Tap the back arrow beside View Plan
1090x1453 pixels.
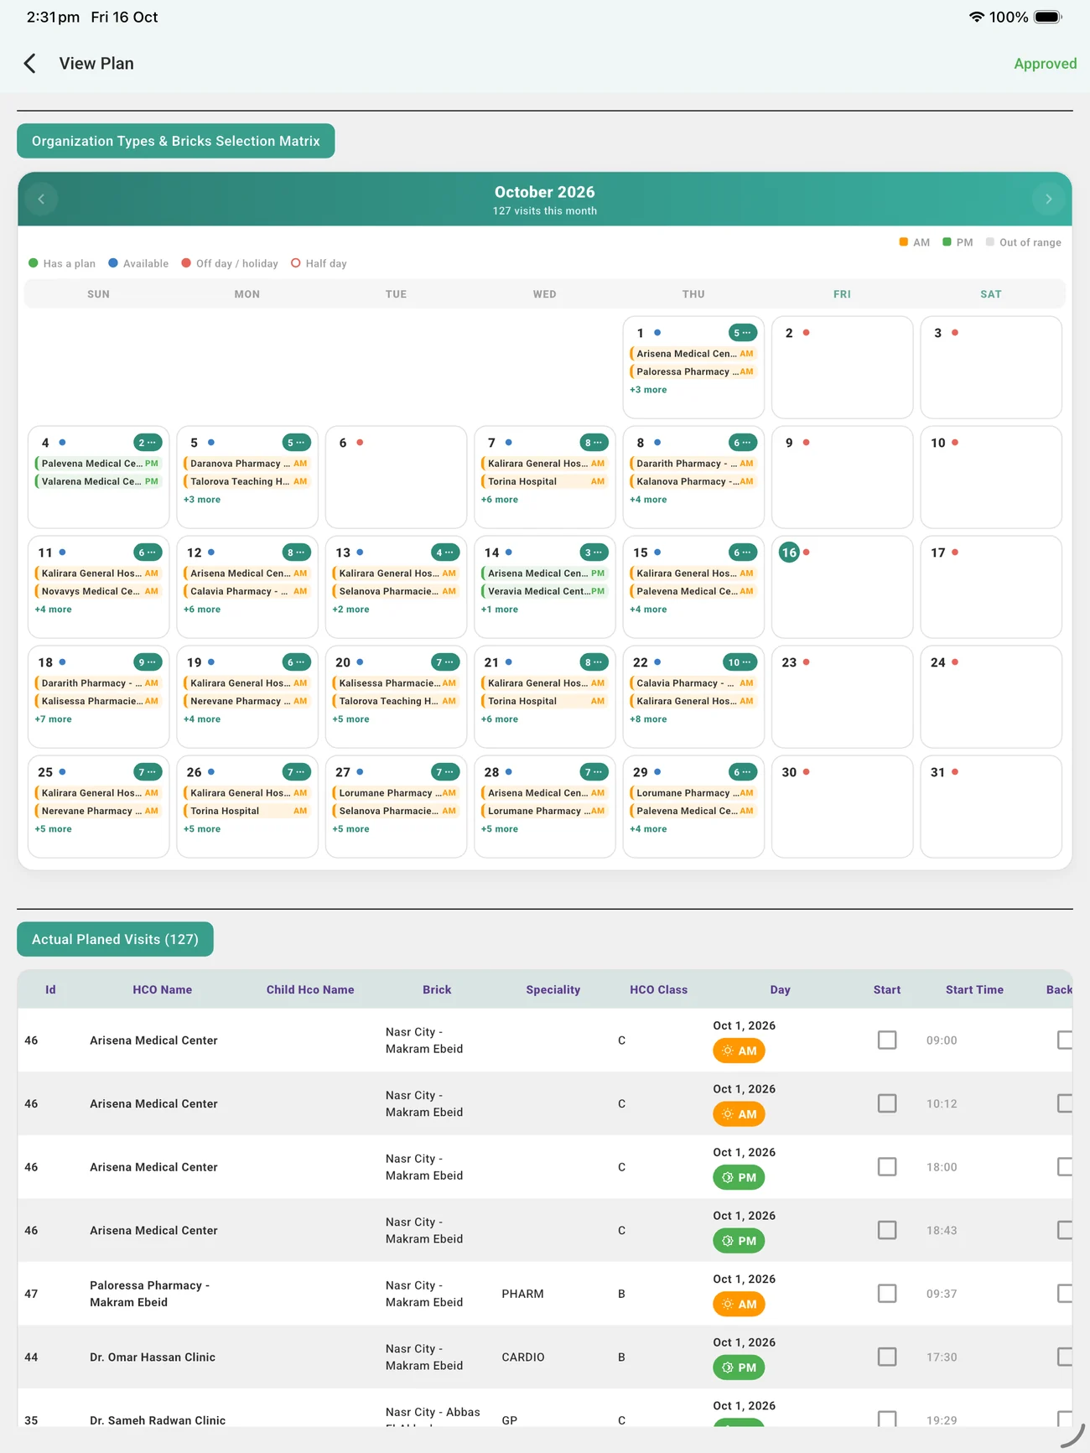point(30,64)
